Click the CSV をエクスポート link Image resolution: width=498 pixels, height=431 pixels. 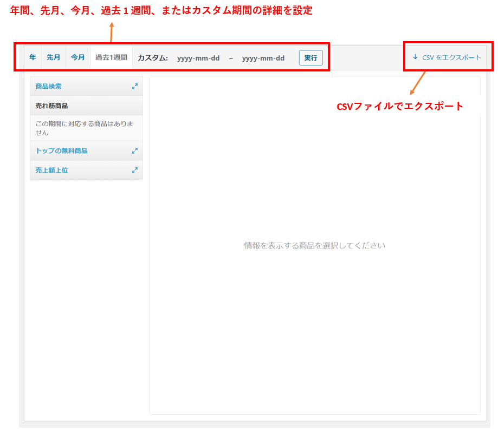[451, 57]
